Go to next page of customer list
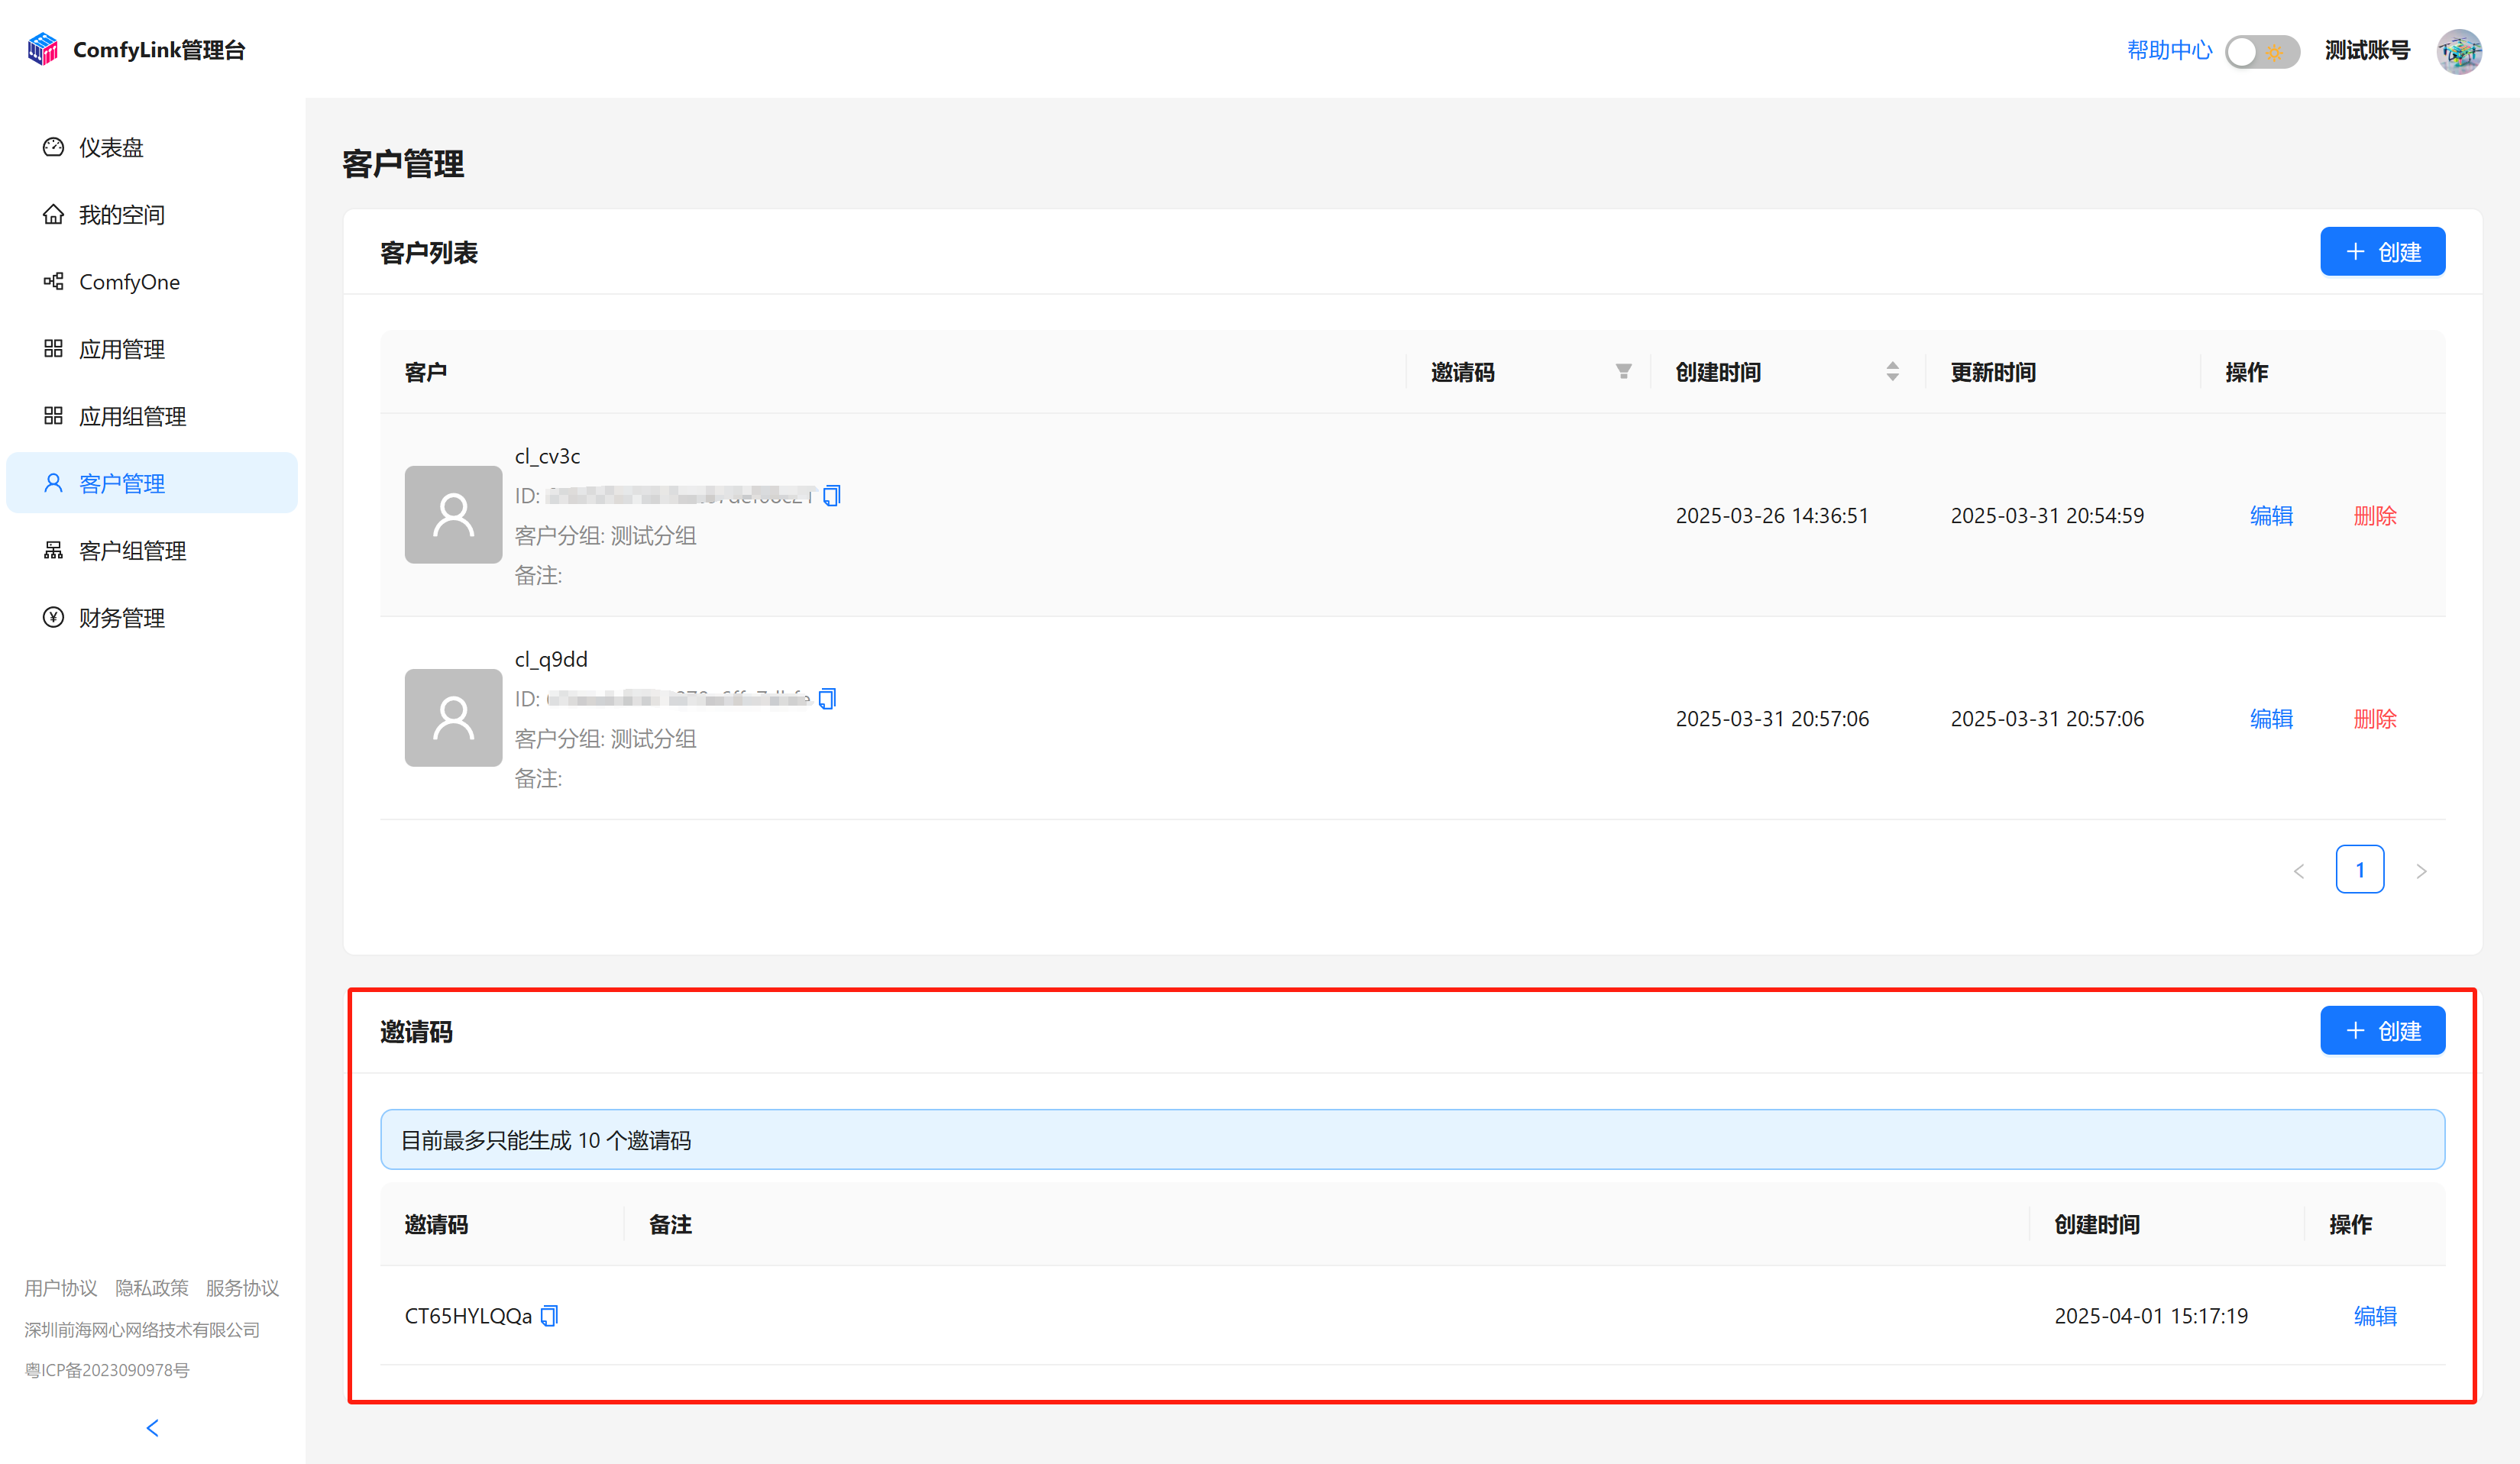Screen dimensions: 2520x1464 pyautogui.click(x=2421, y=871)
